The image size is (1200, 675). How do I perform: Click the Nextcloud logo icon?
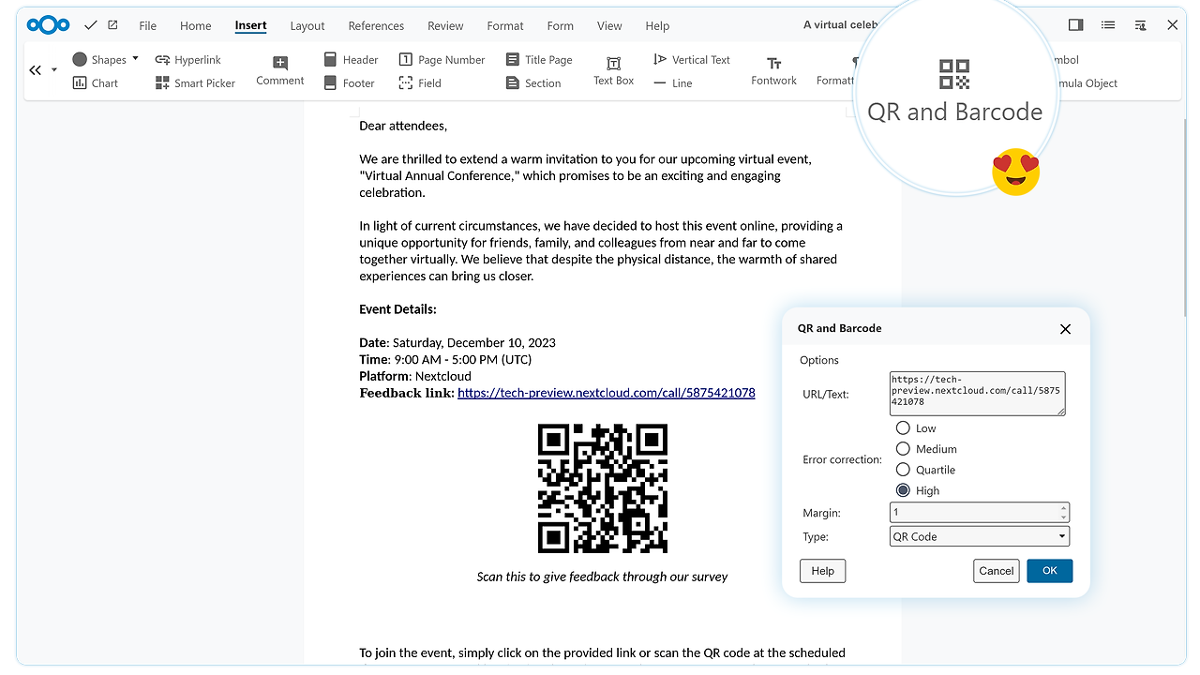49,25
